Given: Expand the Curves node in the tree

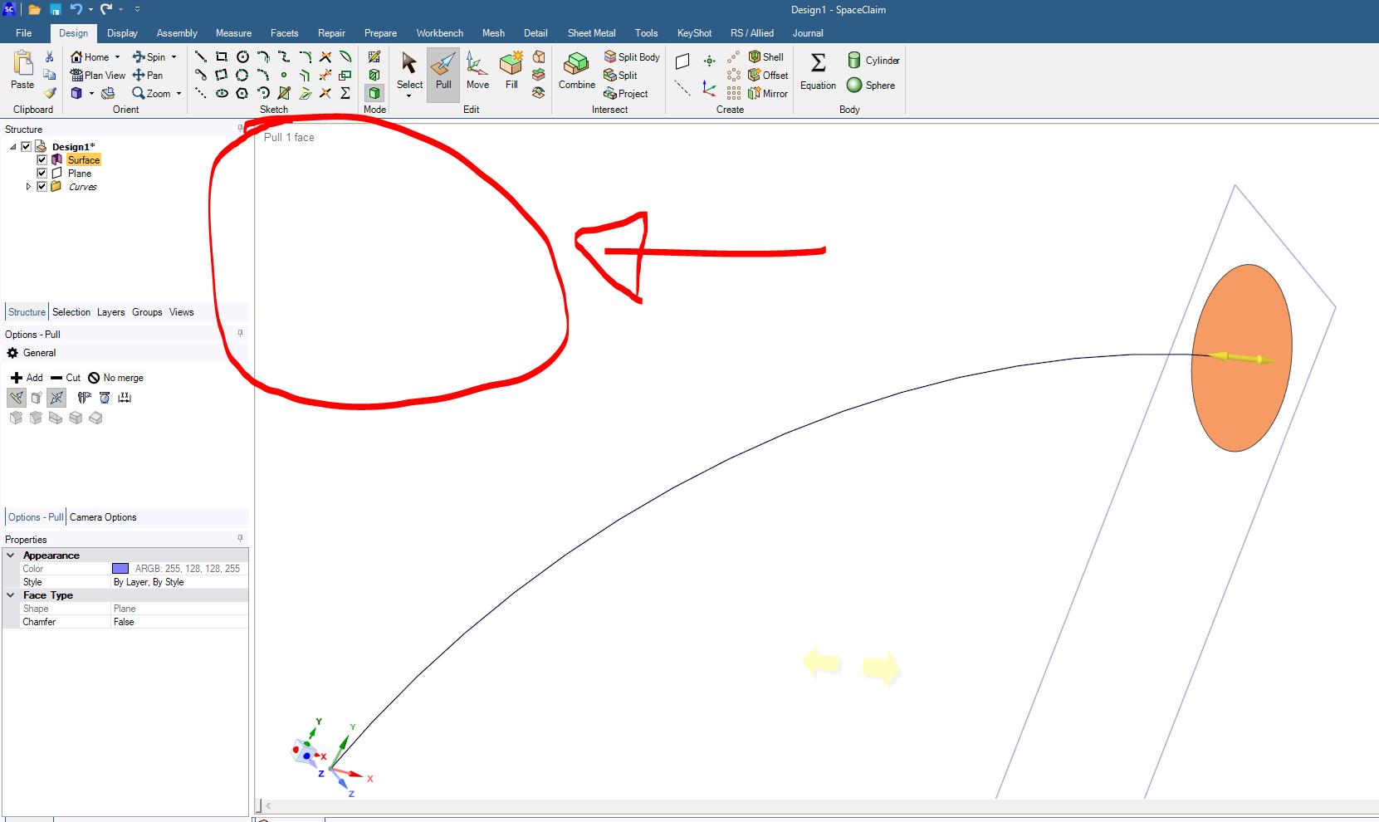Looking at the screenshot, I should [27, 186].
